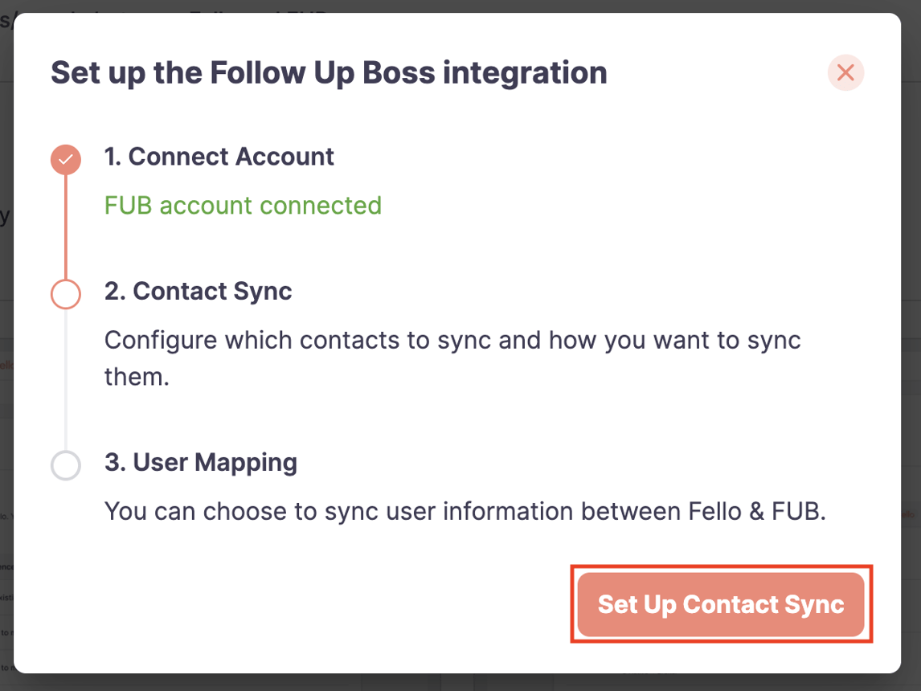Click the 1. Connect Account step heading
The height and width of the screenshot is (691, 921).
click(x=219, y=157)
